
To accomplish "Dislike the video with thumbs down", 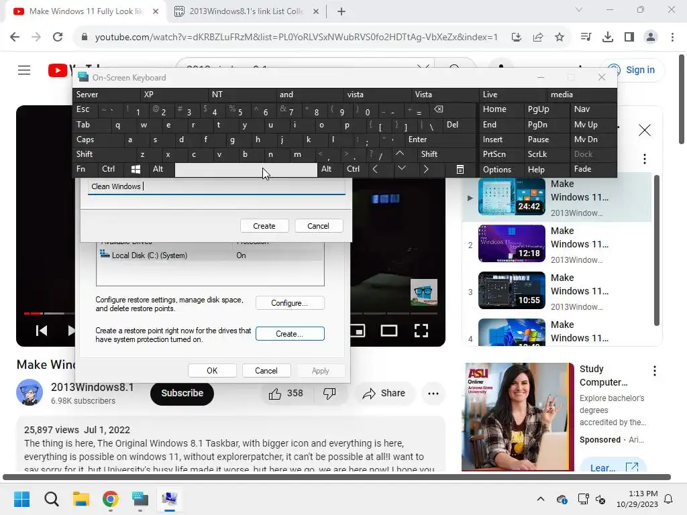I will click(329, 393).
